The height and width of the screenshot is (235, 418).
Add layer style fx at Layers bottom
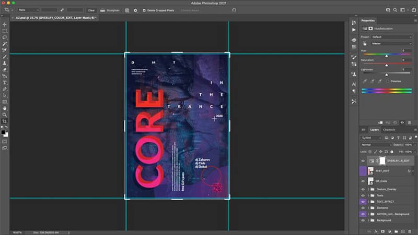[376, 231]
